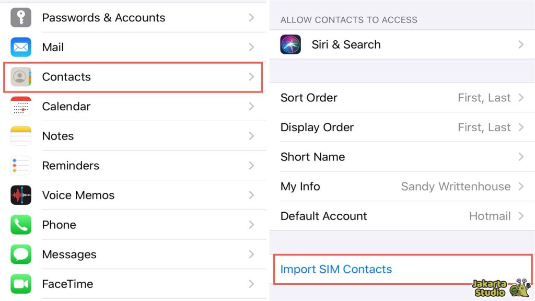
Task: Open the Hotmail Default Account dropdown
Action: click(x=490, y=216)
